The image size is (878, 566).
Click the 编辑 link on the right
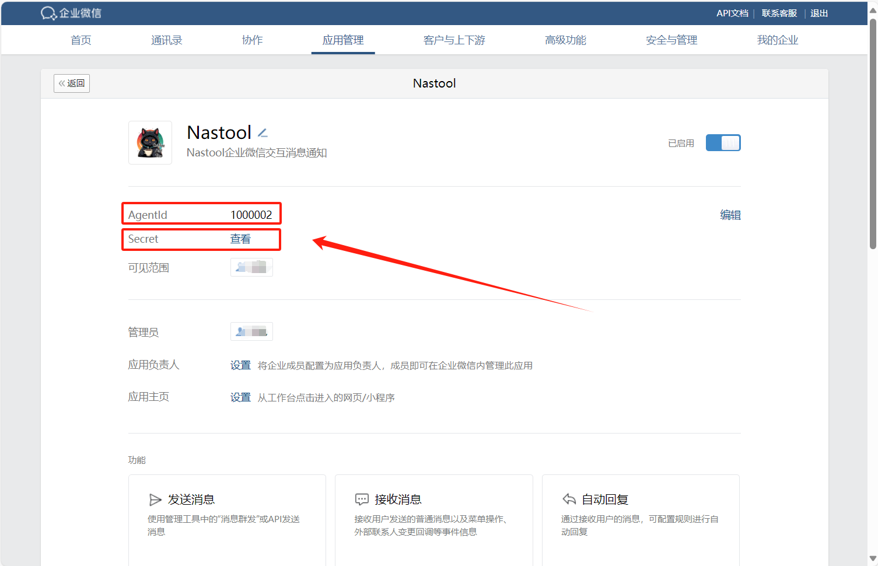tap(730, 215)
